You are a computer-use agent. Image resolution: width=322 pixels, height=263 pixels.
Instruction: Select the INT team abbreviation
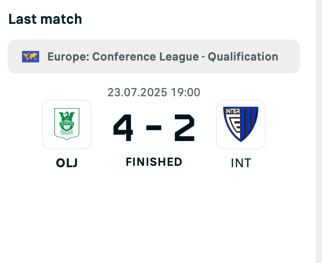pyautogui.click(x=241, y=163)
